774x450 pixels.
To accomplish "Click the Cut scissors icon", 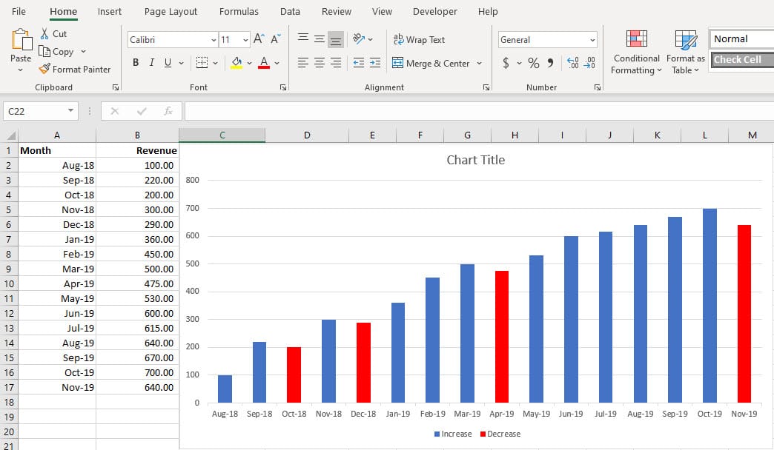I will pyautogui.click(x=44, y=34).
